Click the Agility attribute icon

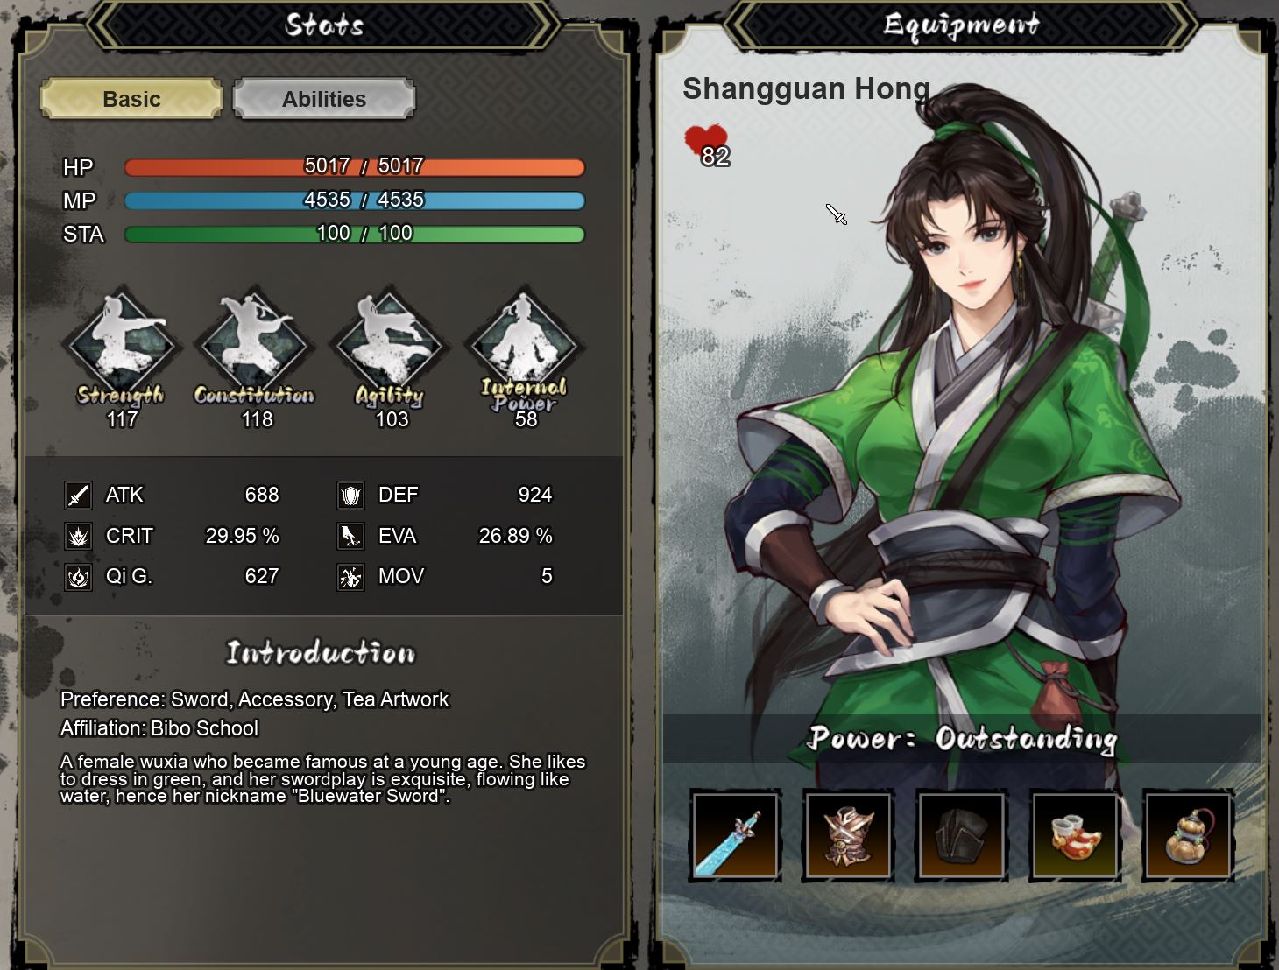pyautogui.click(x=390, y=341)
